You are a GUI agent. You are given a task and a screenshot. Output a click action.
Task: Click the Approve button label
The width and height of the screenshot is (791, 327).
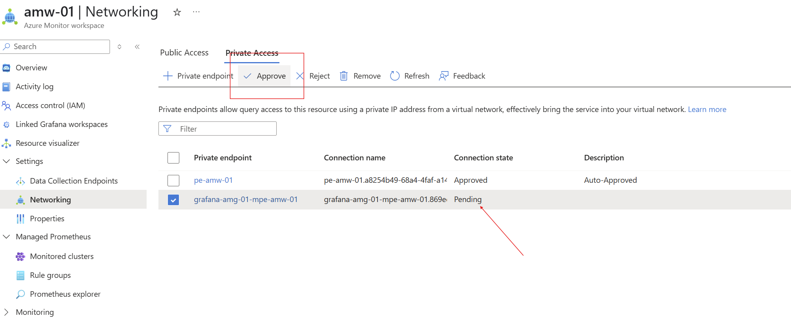pos(271,76)
